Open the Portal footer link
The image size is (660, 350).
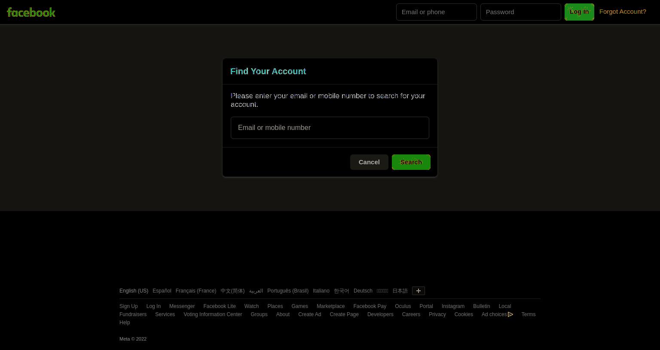426,306
